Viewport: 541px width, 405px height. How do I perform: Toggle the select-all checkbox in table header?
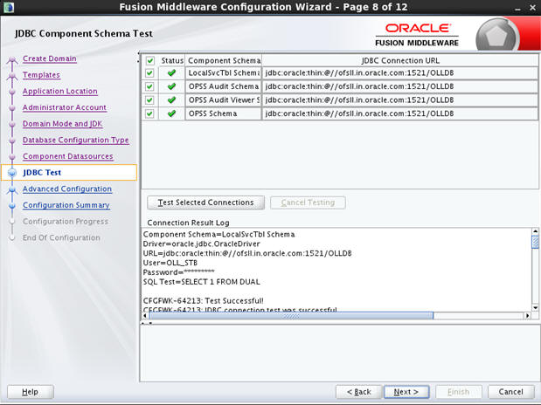coord(149,61)
